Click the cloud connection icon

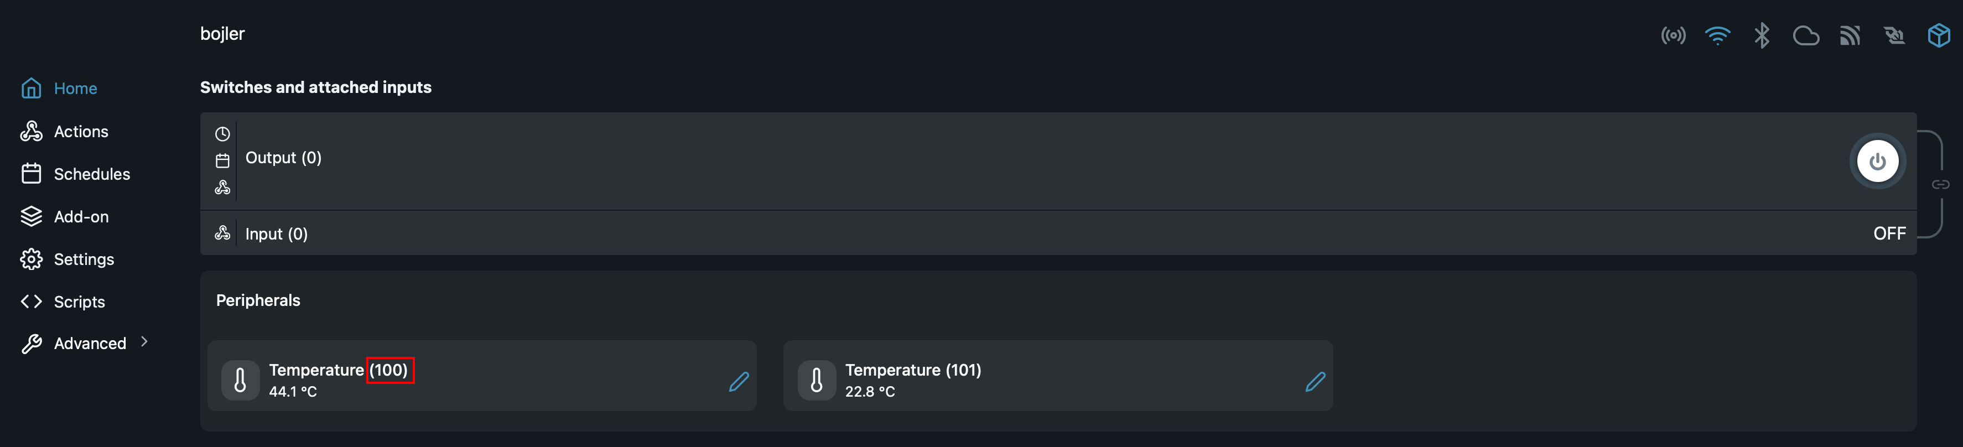click(1805, 36)
